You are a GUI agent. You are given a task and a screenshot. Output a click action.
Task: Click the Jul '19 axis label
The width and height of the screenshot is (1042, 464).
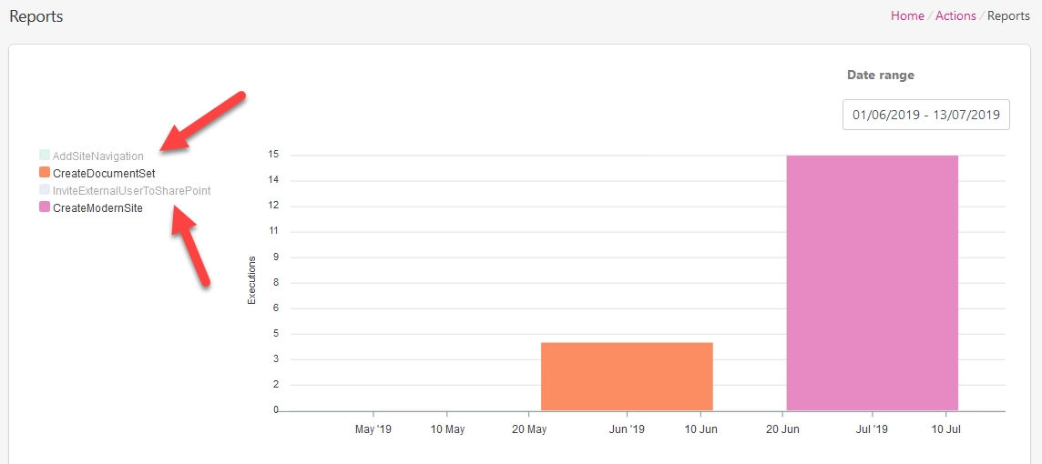click(x=872, y=429)
